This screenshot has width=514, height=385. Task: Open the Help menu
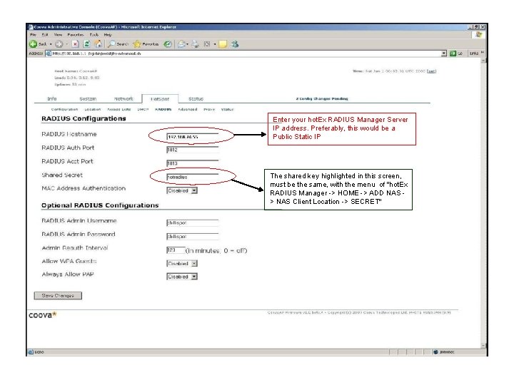click(108, 35)
